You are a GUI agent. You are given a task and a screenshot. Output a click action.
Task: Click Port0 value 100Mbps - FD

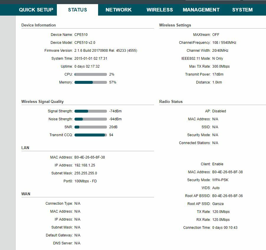pyautogui.click(x=85, y=181)
